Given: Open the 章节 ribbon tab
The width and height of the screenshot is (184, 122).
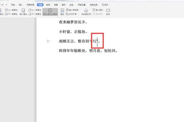Looking at the screenshot, I should coord(64,5).
